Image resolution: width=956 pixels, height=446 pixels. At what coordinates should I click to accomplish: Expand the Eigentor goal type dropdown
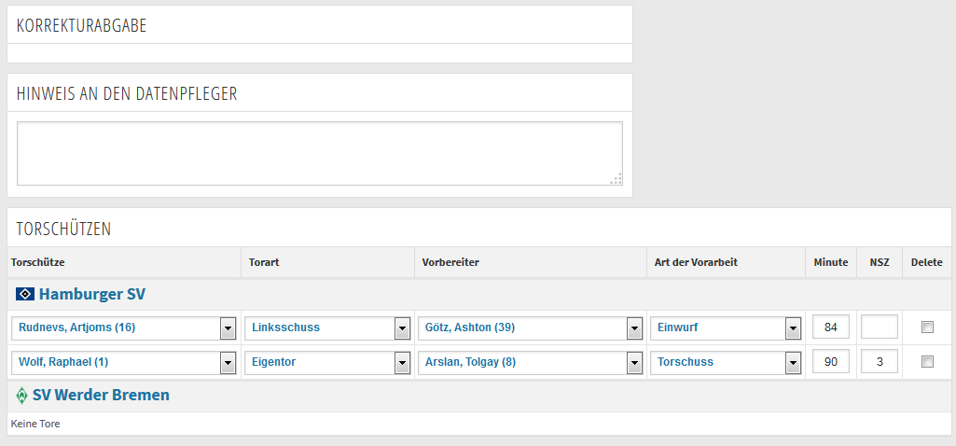tap(327, 362)
